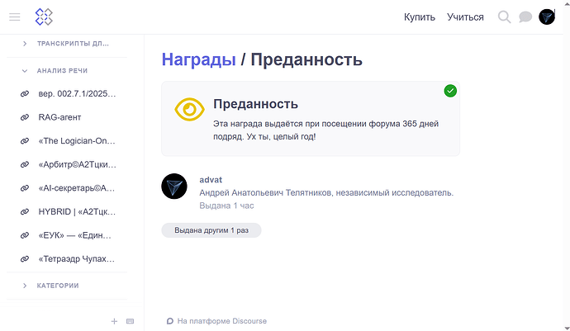The width and height of the screenshot is (570, 331).
Task: Open sidebar link «The Logician-On…
Action: pyautogui.click(x=77, y=141)
